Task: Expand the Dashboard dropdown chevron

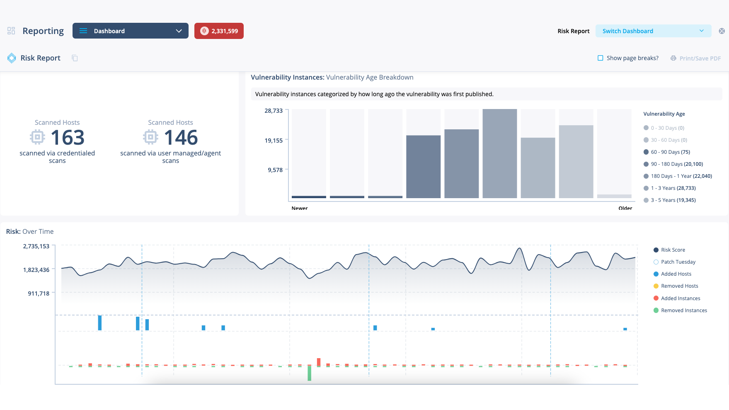Action: click(179, 31)
